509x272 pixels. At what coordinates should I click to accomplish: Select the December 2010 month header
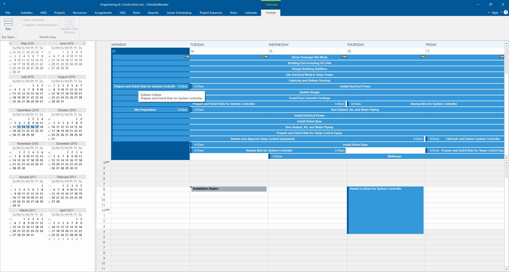(67, 144)
